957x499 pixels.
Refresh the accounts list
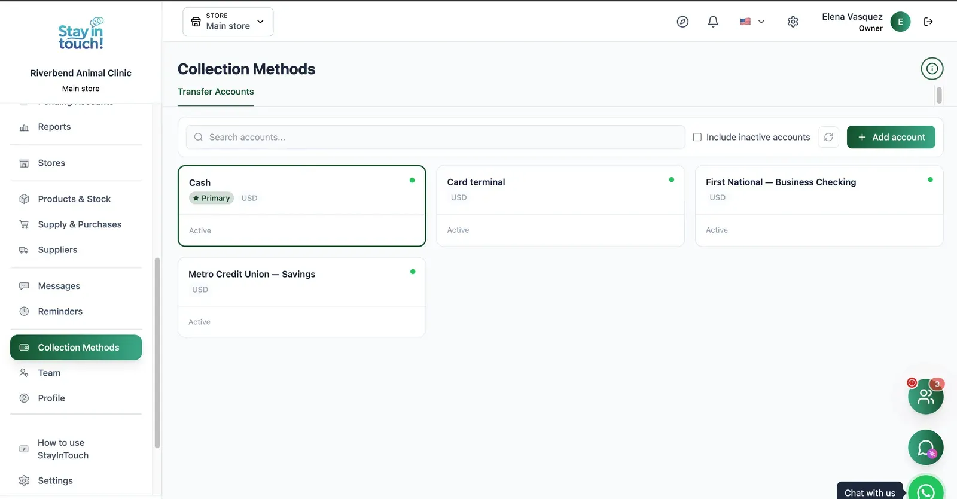pyautogui.click(x=828, y=137)
